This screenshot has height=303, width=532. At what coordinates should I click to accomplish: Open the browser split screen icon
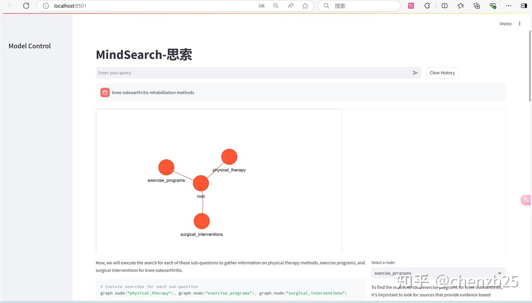(x=444, y=6)
